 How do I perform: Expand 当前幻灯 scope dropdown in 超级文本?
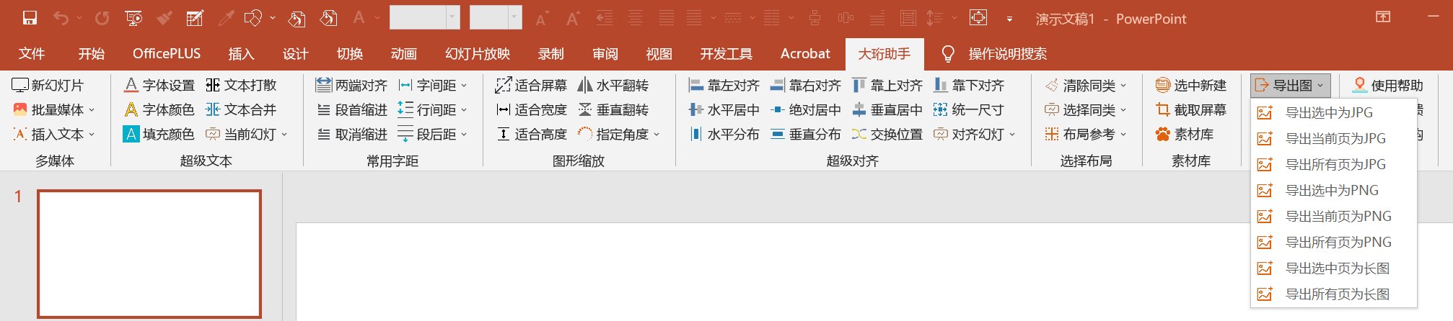click(x=284, y=135)
